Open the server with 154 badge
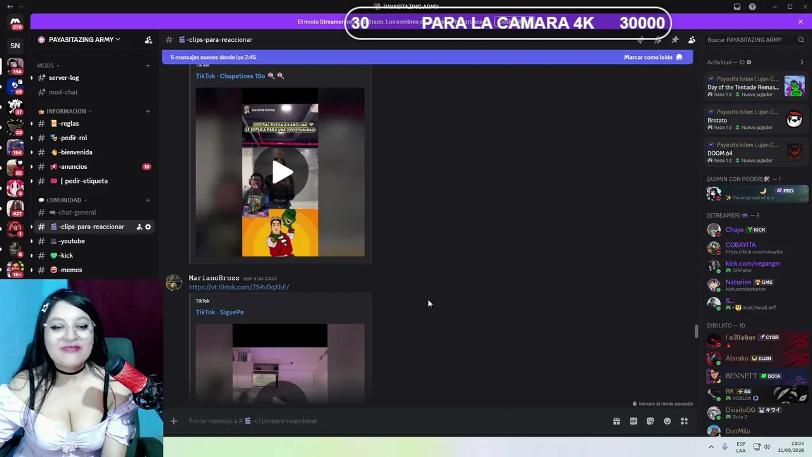The width and height of the screenshot is (812, 457). (x=15, y=147)
